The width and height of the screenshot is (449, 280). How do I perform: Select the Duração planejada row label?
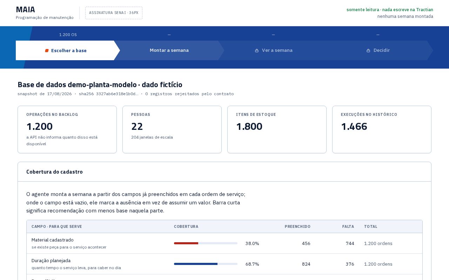51,261
